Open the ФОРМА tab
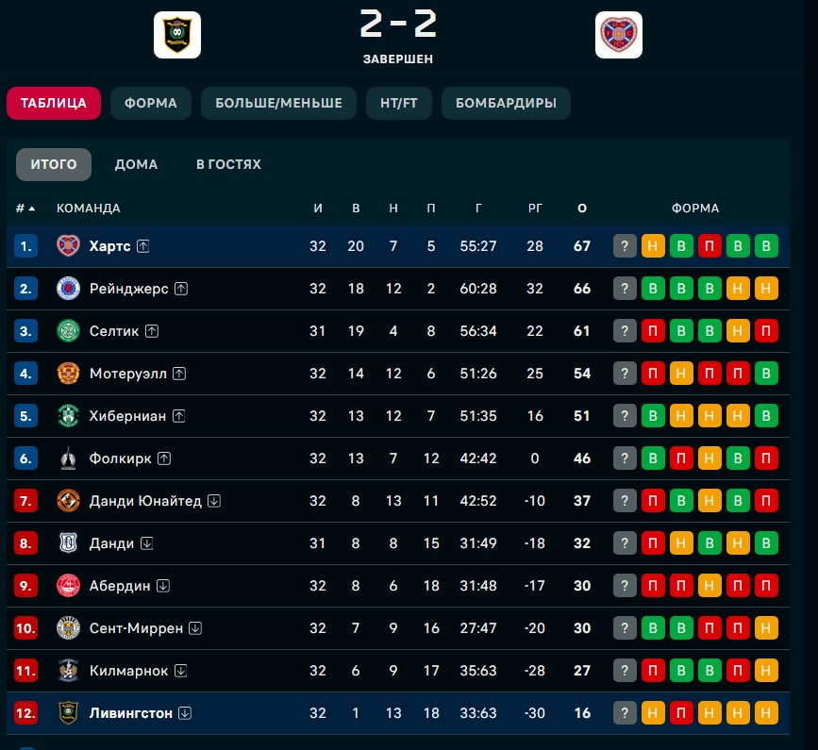 point(151,103)
